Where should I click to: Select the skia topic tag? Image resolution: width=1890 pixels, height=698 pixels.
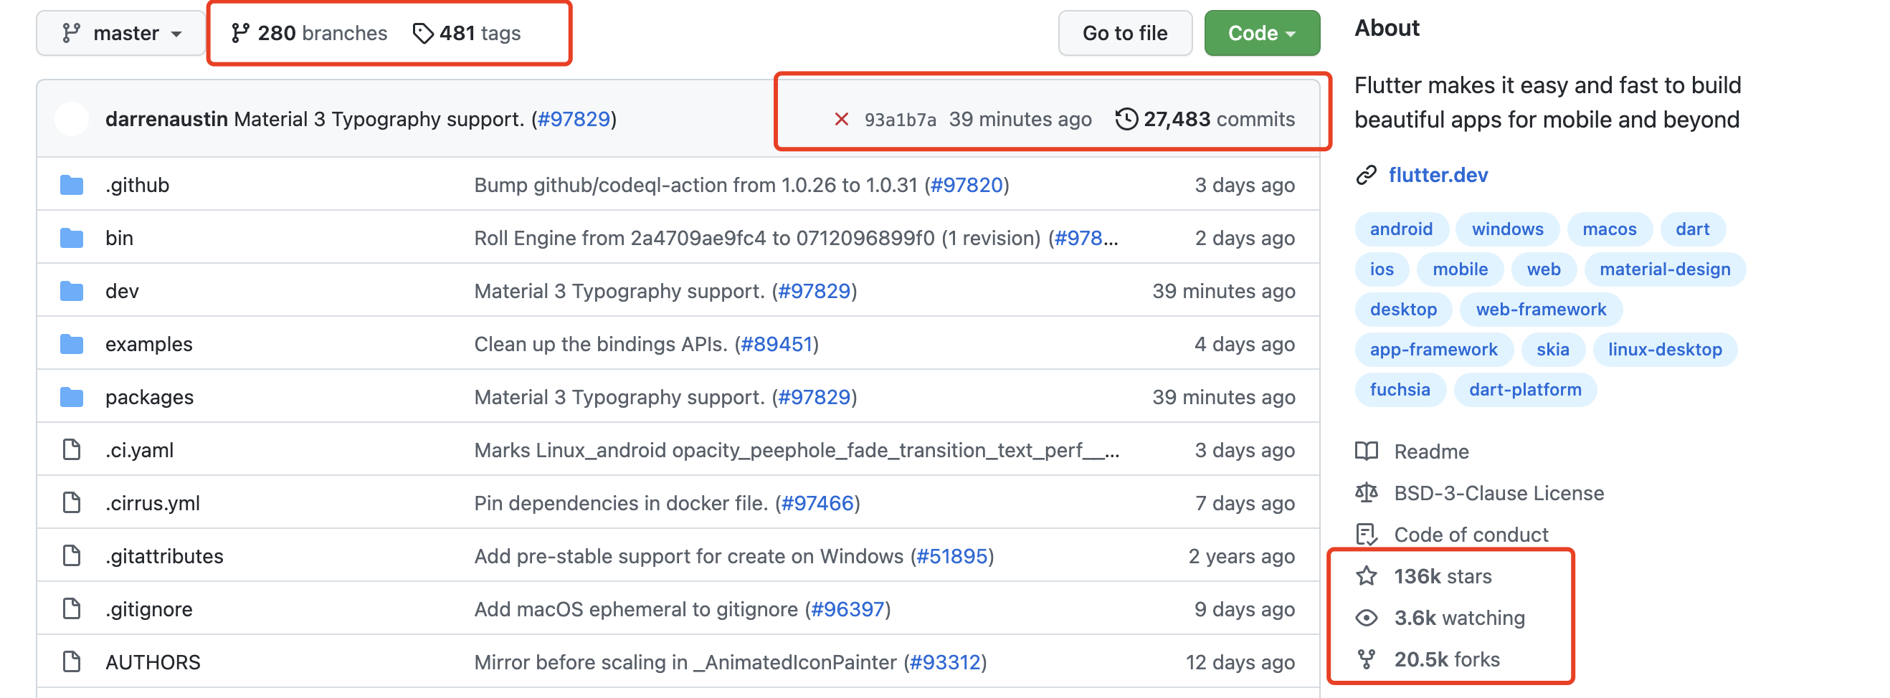(x=1552, y=350)
